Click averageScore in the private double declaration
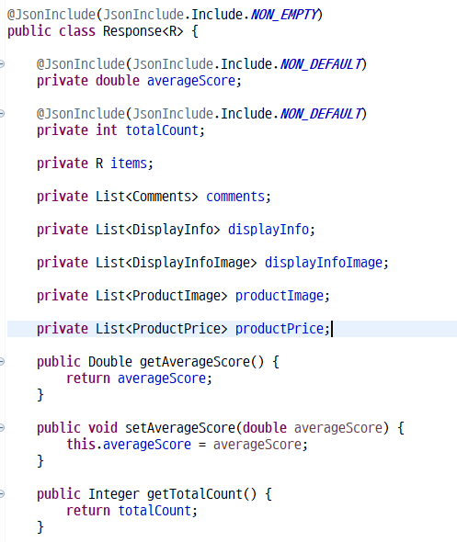This screenshot has height=542, width=457. [x=191, y=81]
